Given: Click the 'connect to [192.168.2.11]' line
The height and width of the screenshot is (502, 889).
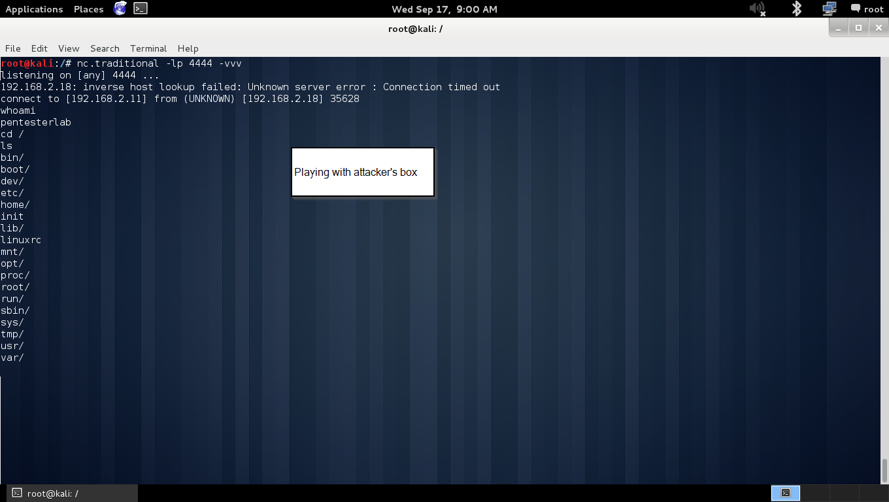Looking at the screenshot, I should click(180, 99).
